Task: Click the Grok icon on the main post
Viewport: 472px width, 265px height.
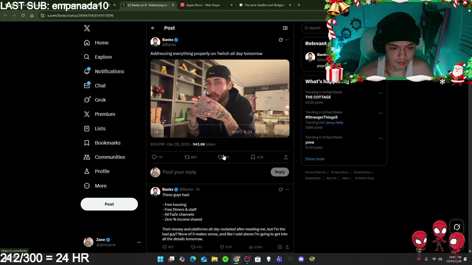Action: coord(281,40)
